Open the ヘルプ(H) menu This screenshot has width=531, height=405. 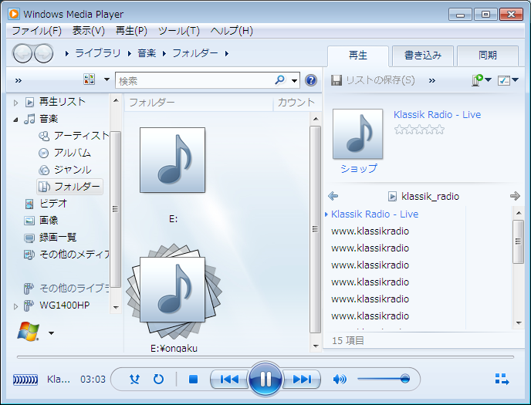[232, 31]
